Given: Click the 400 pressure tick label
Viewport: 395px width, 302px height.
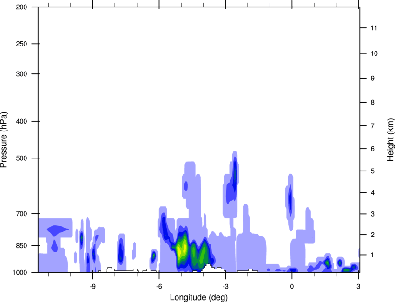Looking at the screenshot, I should 21,121.
